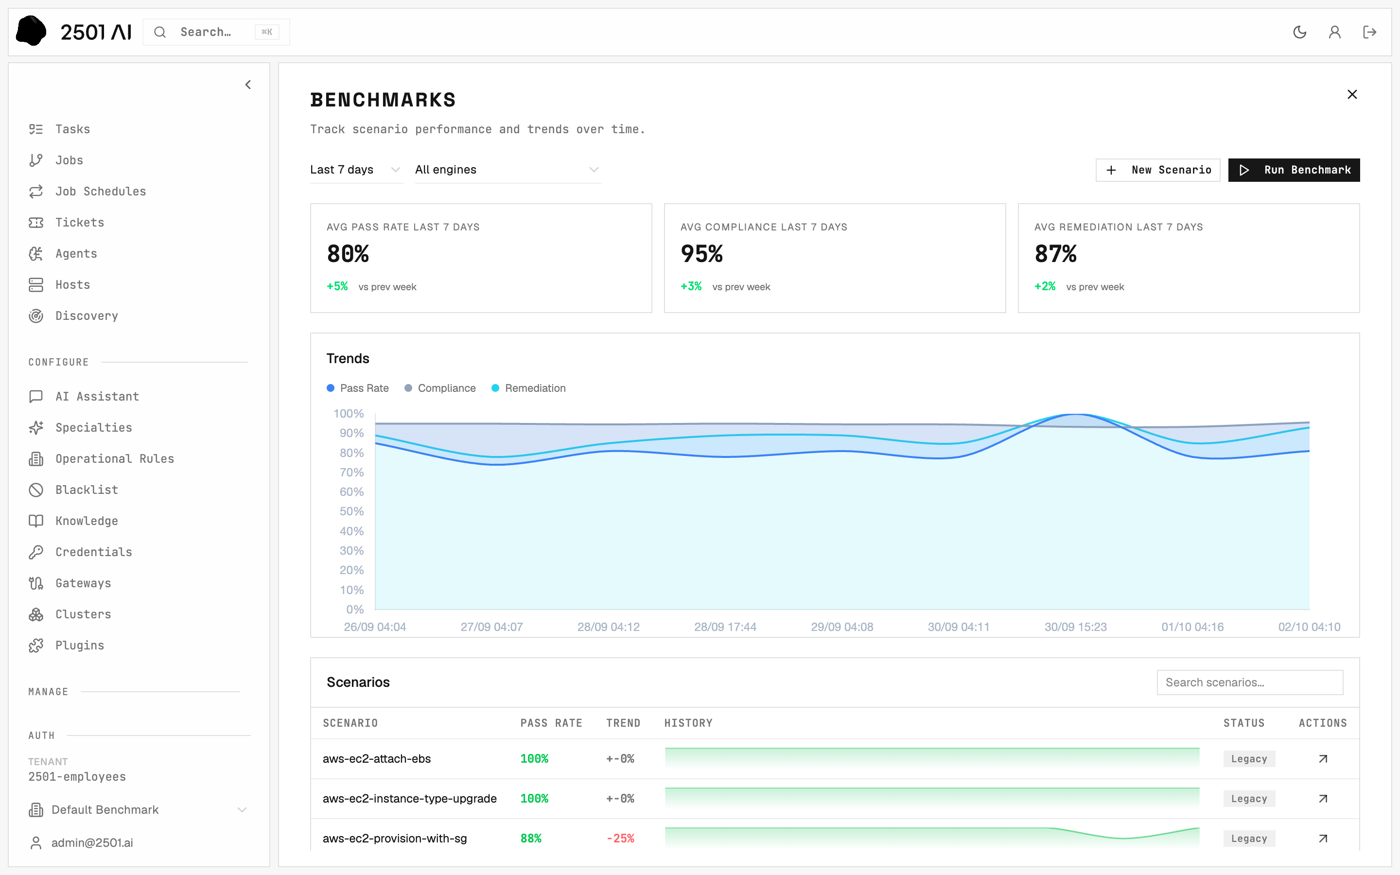Click the logout icon in header
The width and height of the screenshot is (1400, 875).
1369,32
